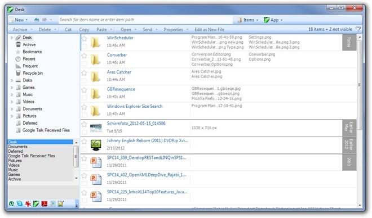This screenshot has width=372, height=218.
Task: Open Recent in the sidebar
Action: click(29, 59)
